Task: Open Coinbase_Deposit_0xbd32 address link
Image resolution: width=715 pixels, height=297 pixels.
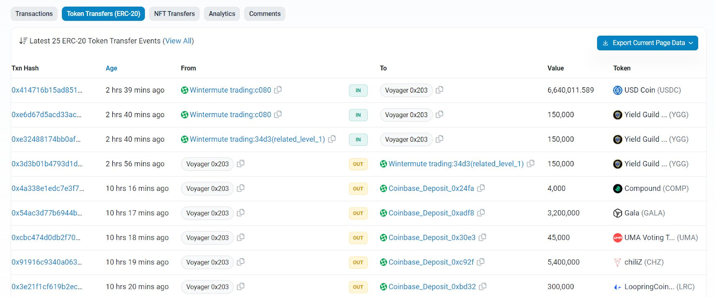Action: tap(432, 287)
